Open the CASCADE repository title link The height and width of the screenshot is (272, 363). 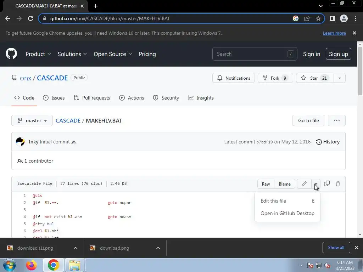(52, 78)
